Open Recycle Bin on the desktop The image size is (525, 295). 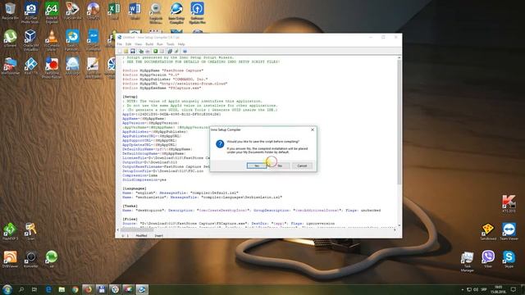tap(10, 11)
